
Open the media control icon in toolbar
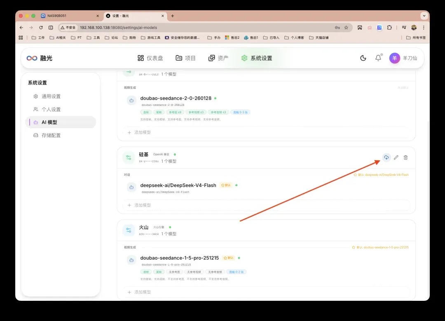404,28
